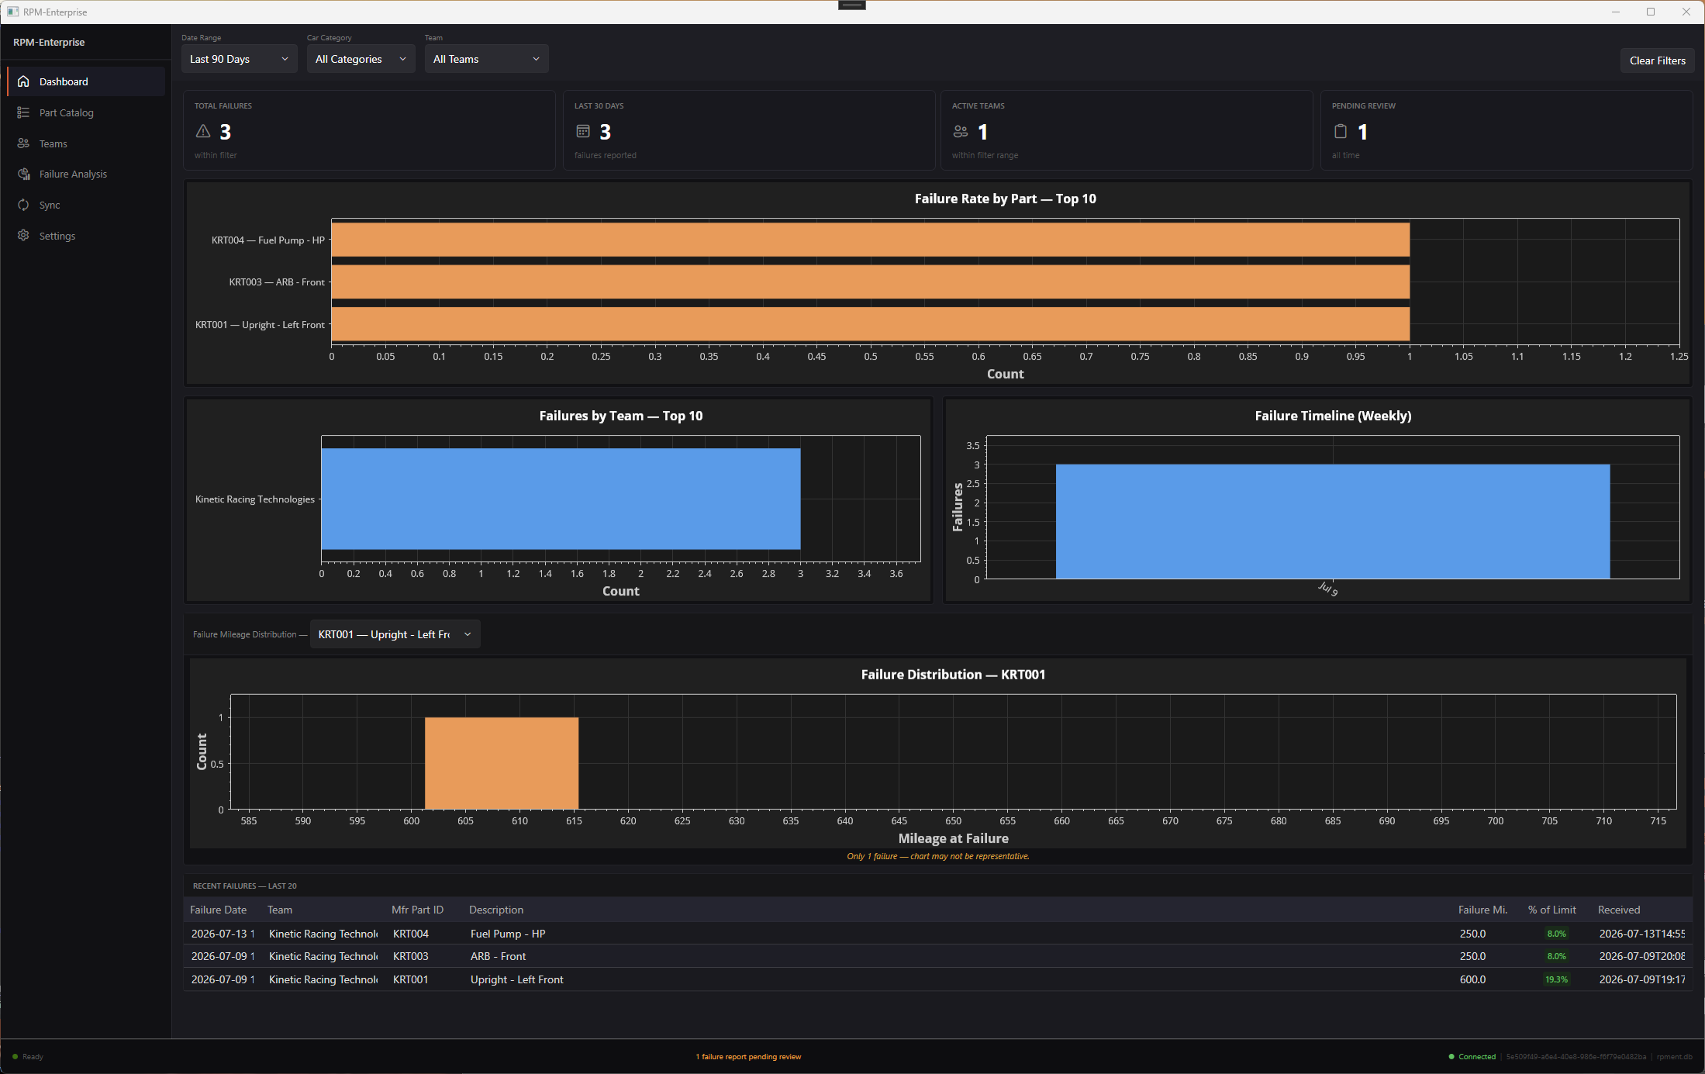Click the Kinetic Racing Technologies blue bar
Screen dimensions: 1705x1074
(x=561, y=499)
